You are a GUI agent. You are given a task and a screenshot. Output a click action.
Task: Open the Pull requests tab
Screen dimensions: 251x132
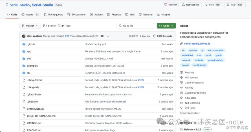tap(53, 14)
